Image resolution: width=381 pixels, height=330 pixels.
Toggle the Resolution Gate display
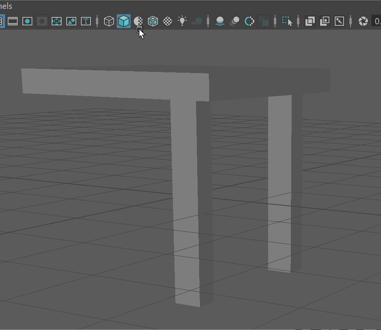pos(27,21)
